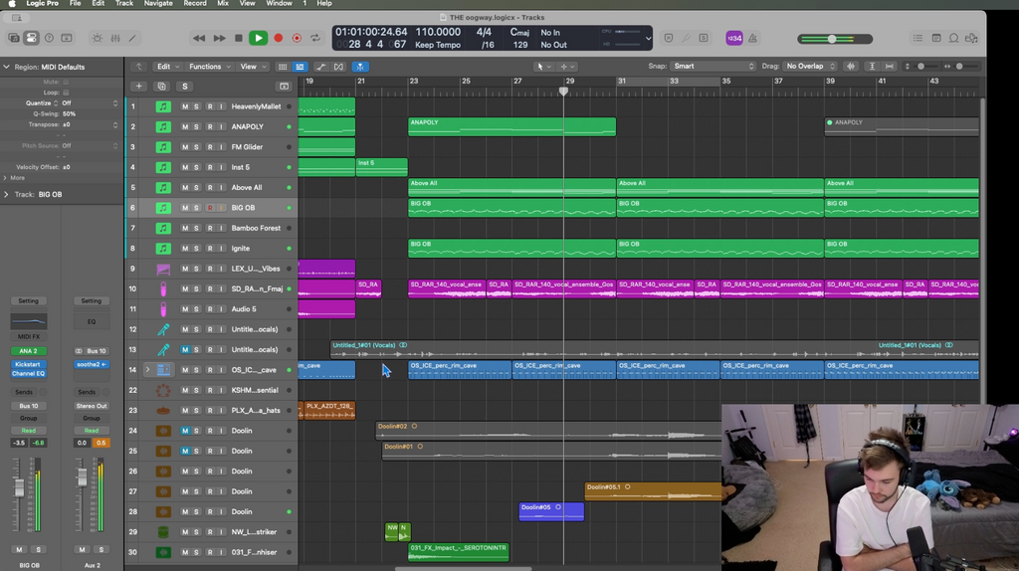The height and width of the screenshot is (571, 1019).
Task: Click the Rewind button
Action: click(x=199, y=39)
